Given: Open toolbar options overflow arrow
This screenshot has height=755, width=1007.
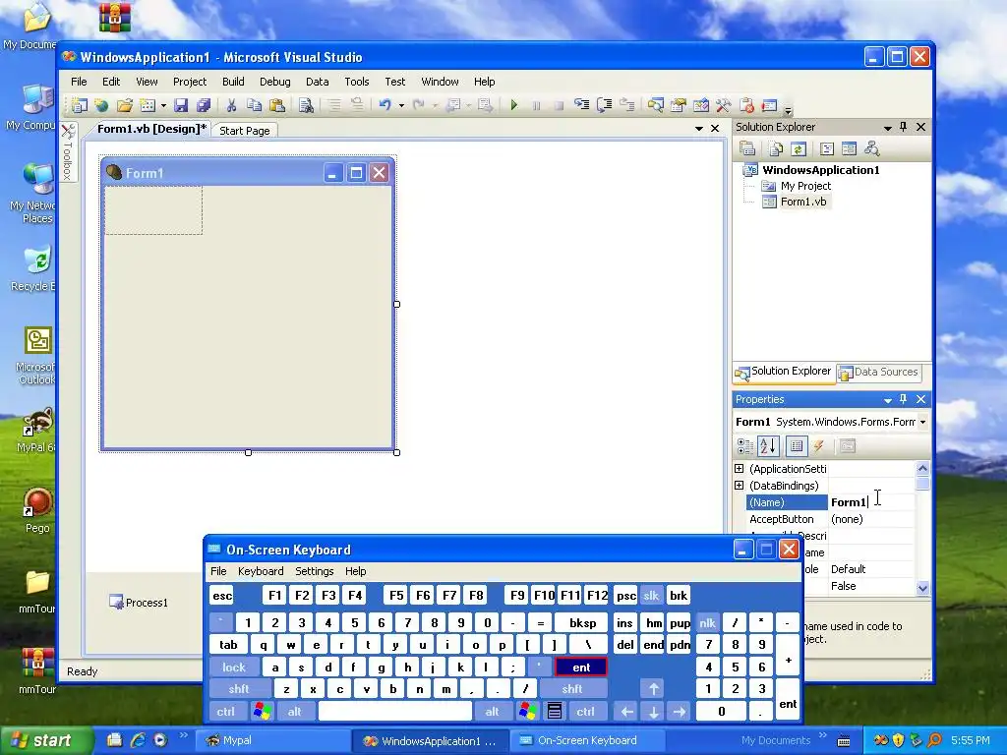Looking at the screenshot, I should point(788,110).
